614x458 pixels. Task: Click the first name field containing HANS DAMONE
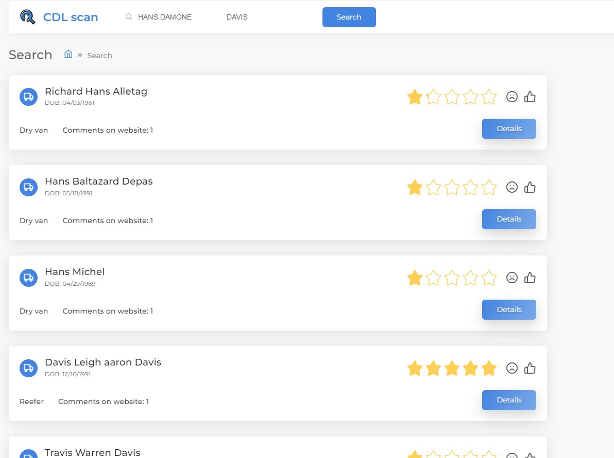pyautogui.click(x=170, y=17)
